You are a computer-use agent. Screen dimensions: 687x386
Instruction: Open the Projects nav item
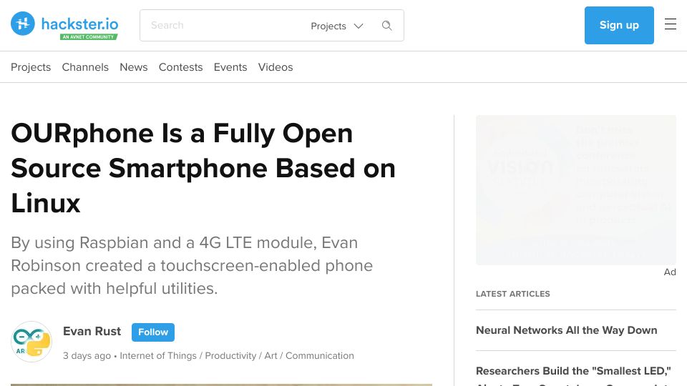pos(31,67)
